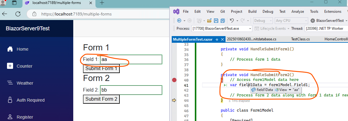Submit Form 1 with its button
The height and width of the screenshot is (121, 348).
[101, 69]
